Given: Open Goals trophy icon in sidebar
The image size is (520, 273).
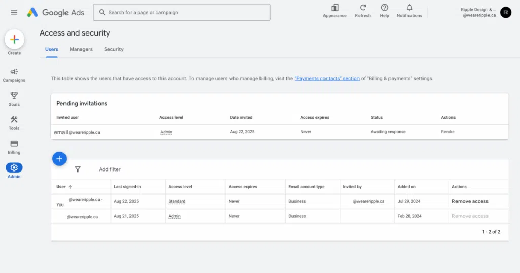Looking at the screenshot, I should point(14,95).
